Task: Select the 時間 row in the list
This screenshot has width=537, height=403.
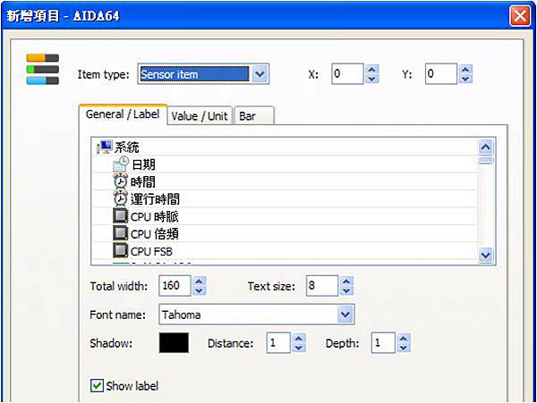Action: (x=285, y=181)
